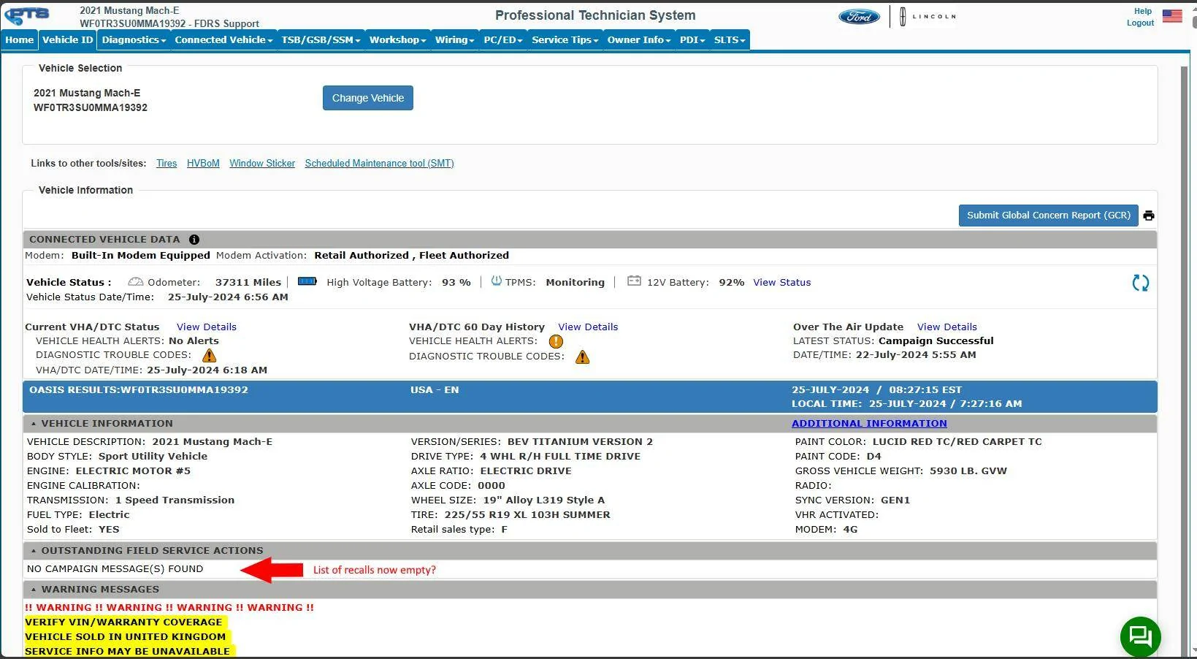
Task: Click the 37311 Miles odometer value
Action: tap(248, 283)
